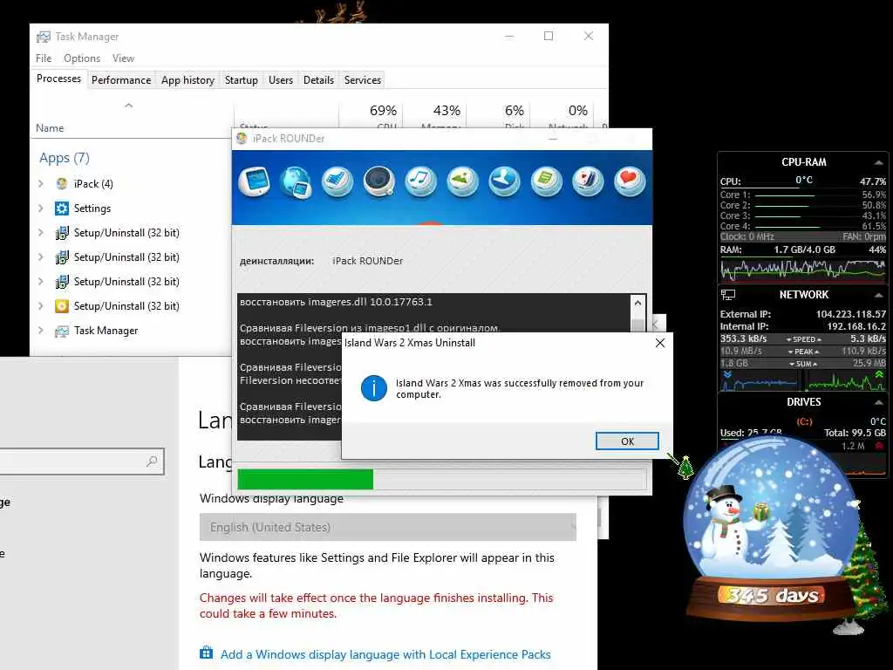893x670 pixels.
Task: Sort processes by the 69% CPU column
Action: click(372, 115)
